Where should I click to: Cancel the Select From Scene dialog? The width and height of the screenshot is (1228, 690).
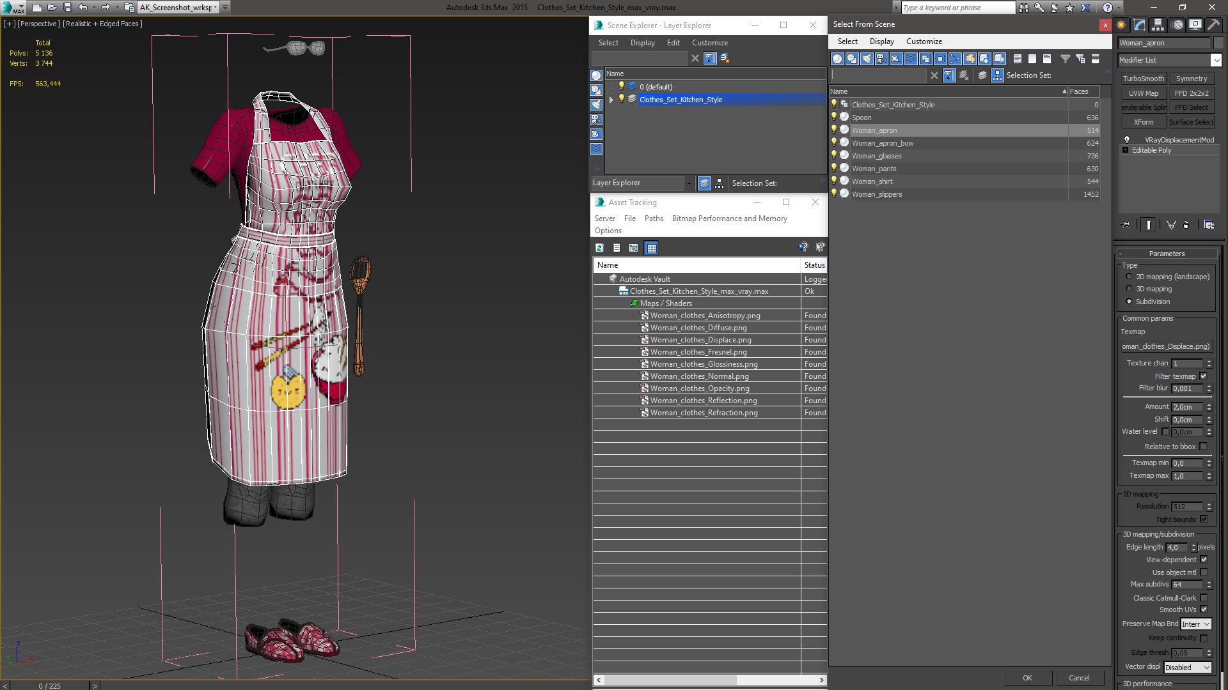pyautogui.click(x=1079, y=678)
